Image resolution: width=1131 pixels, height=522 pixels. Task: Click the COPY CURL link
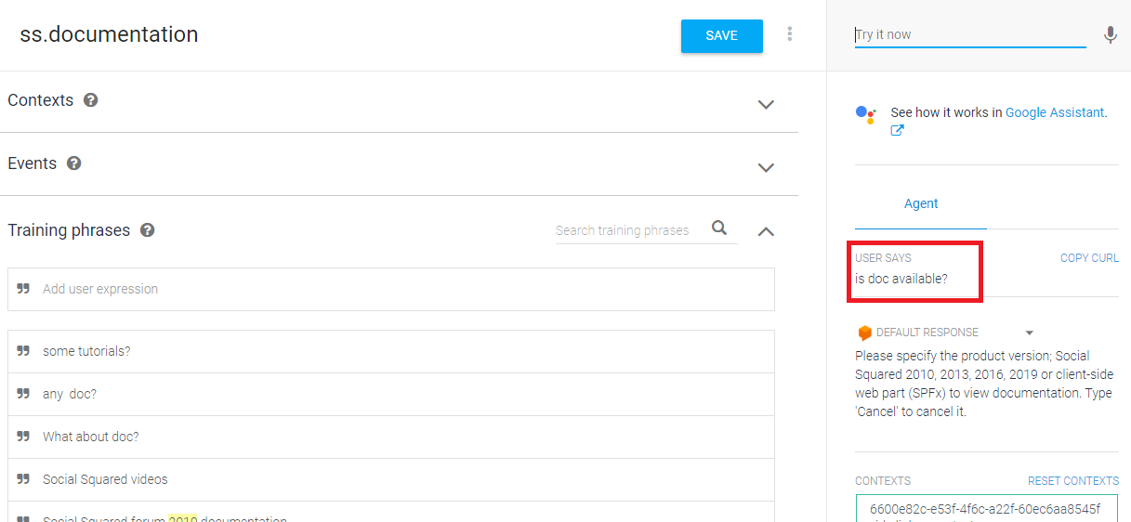click(x=1089, y=258)
